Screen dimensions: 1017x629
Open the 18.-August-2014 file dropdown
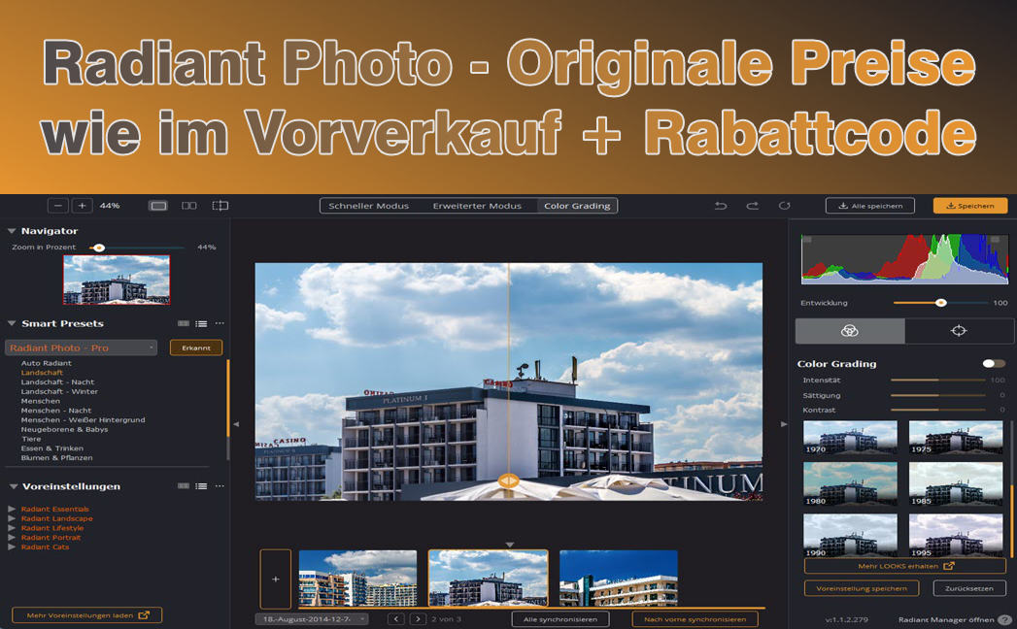coord(312,619)
